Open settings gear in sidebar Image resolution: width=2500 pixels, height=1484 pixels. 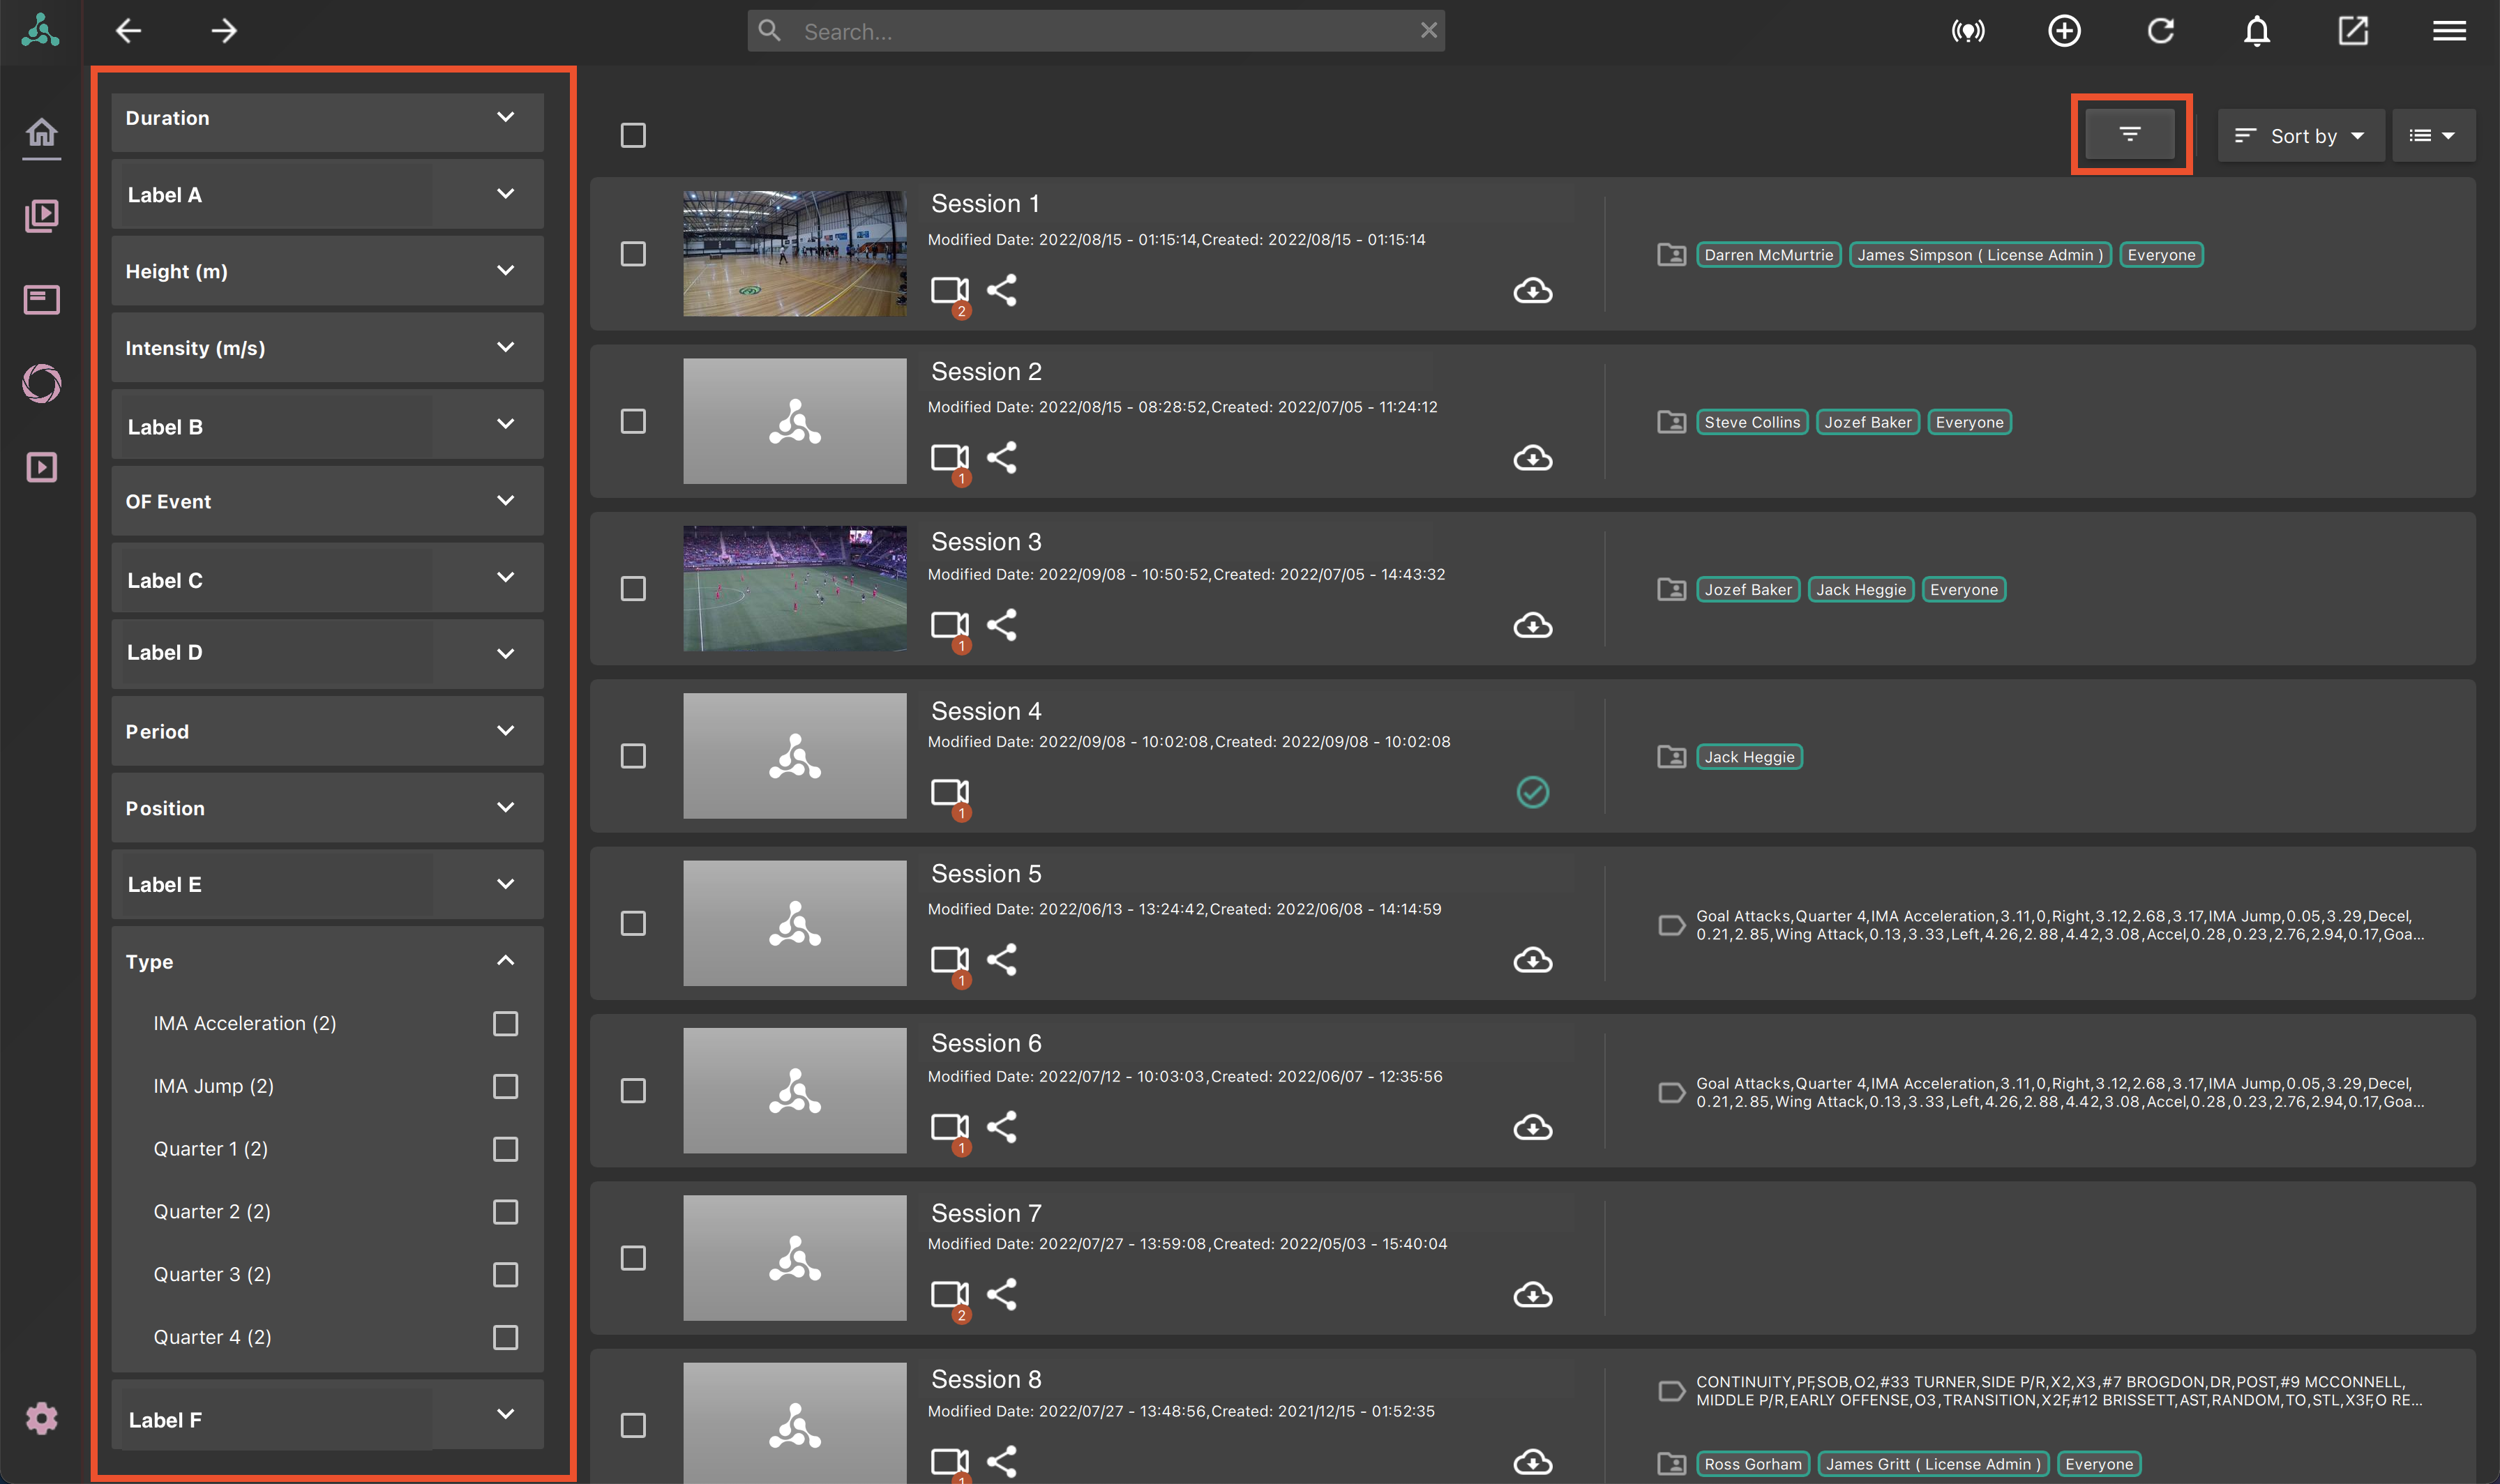pyautogui.click(x=41, y=1418)
